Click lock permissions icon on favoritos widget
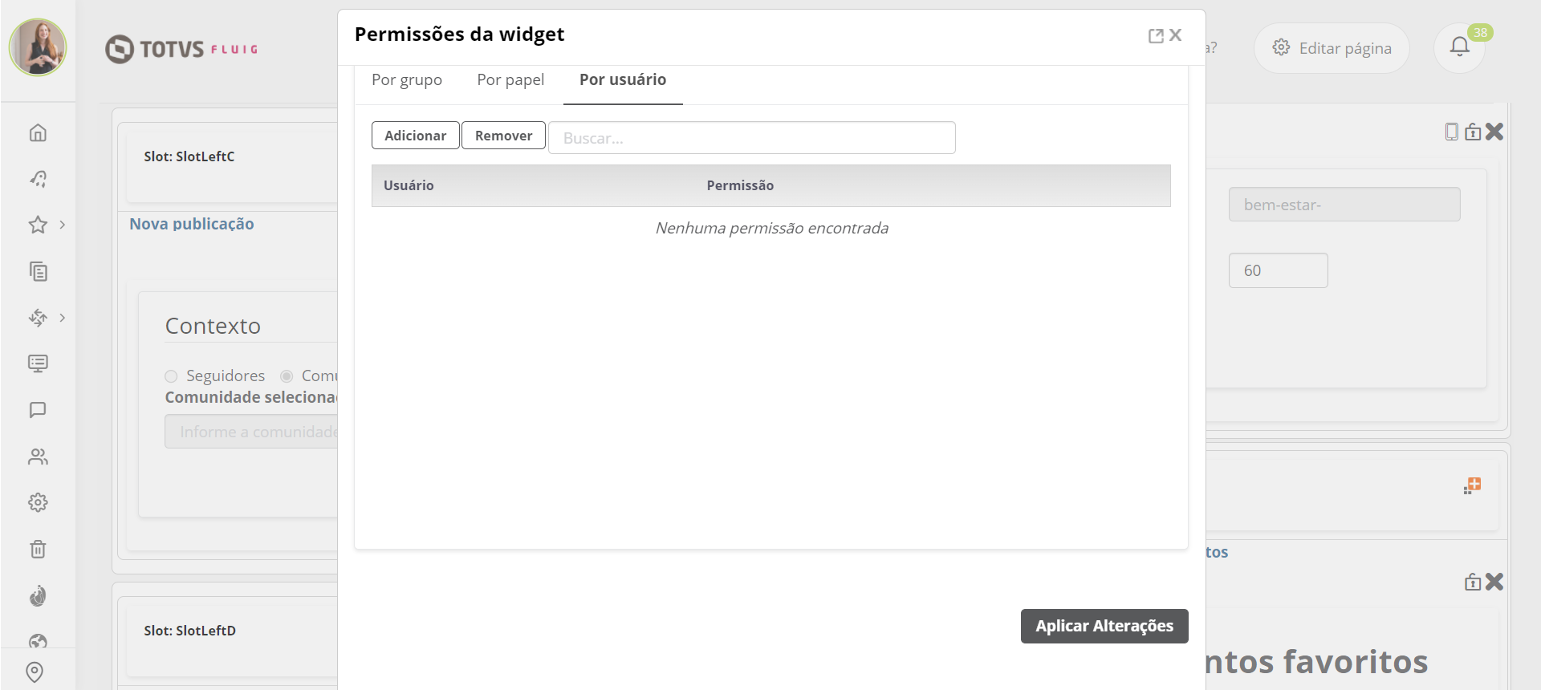1541x690 pixels. (x=1473, y=582)
